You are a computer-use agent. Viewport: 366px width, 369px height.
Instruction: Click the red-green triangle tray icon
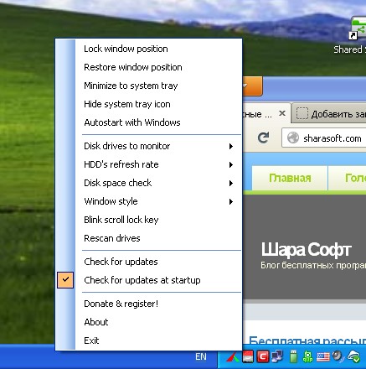[233, 357]
